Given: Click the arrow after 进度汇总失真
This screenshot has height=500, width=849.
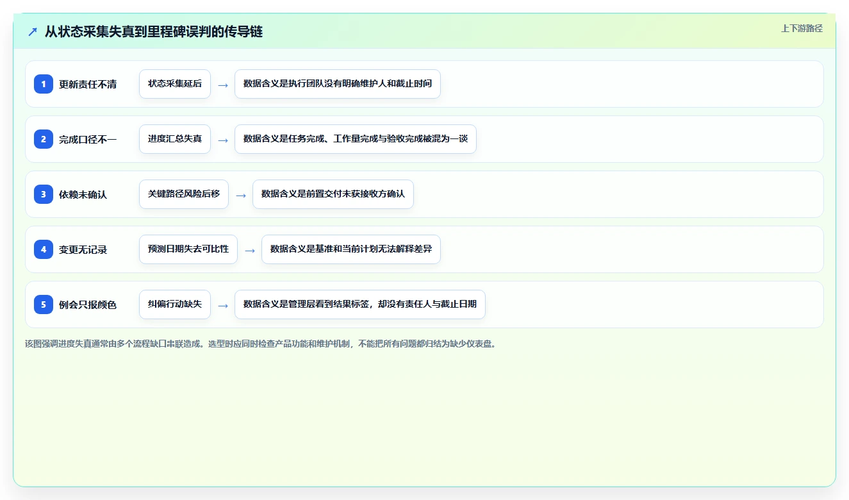Looking at the screenshot, I should [x=223, y=140].
